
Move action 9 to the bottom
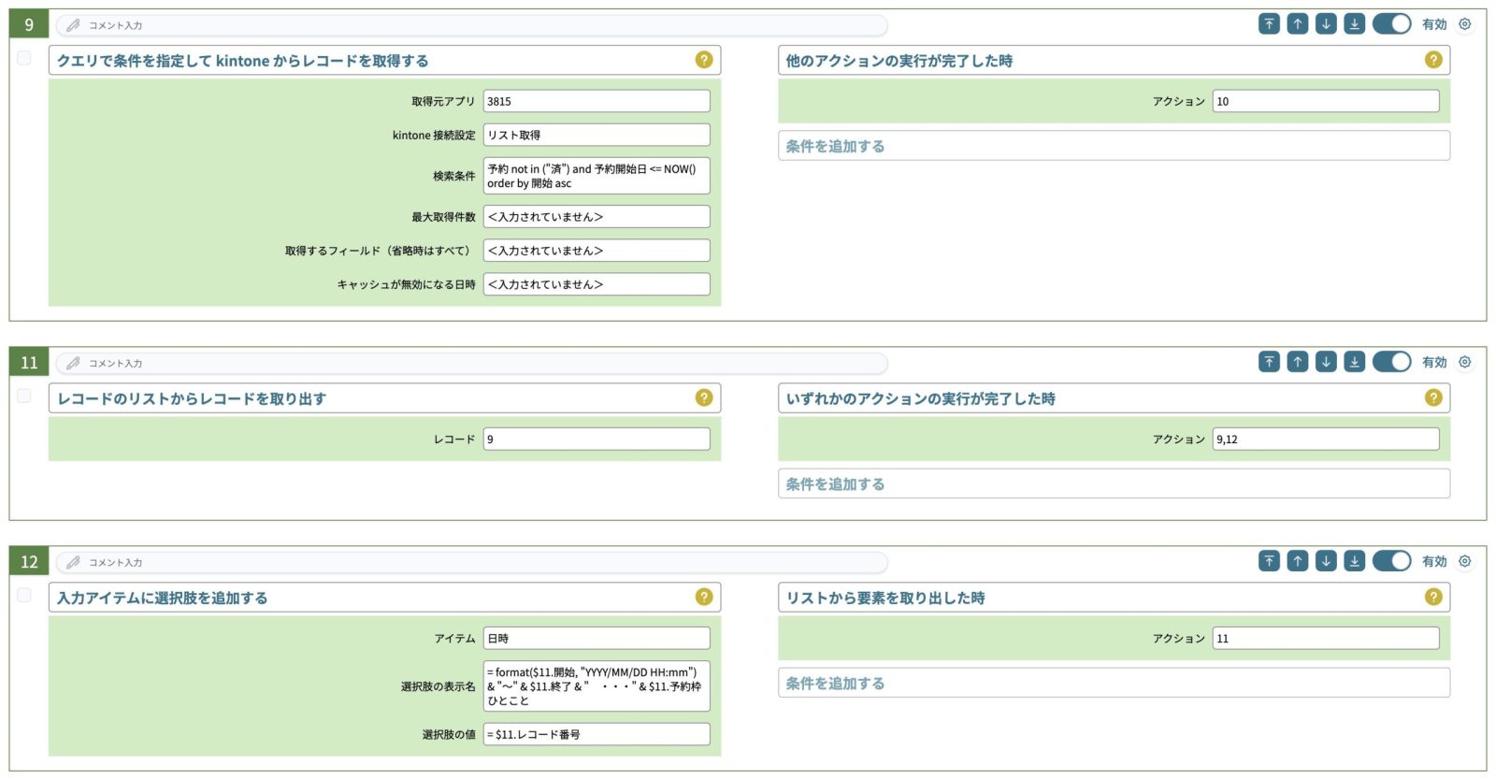tap(1354, 24)
